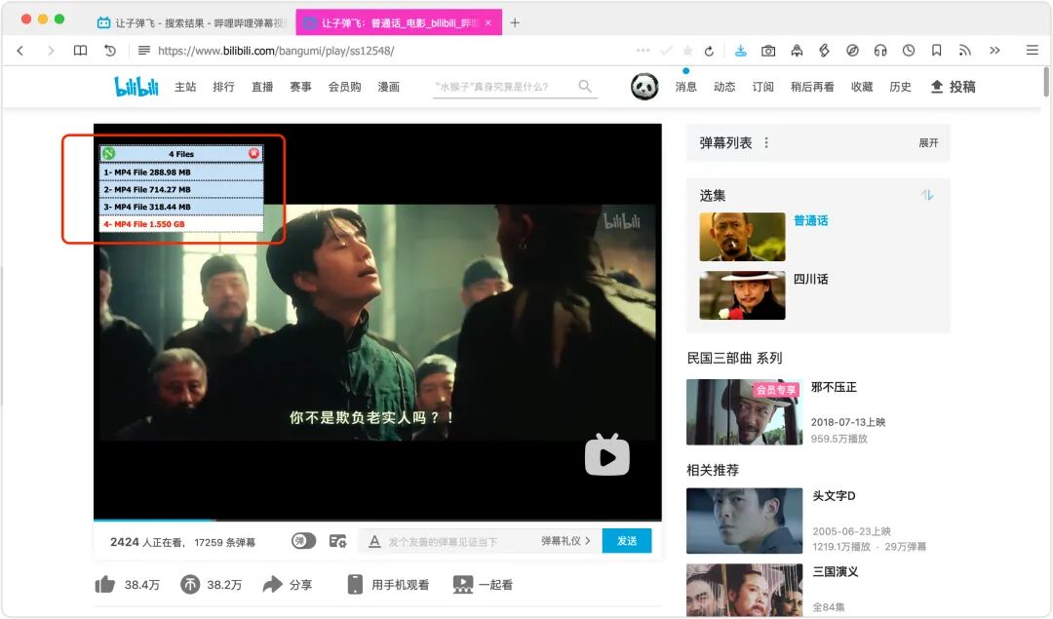1053x619 pixels.
Task: Select the 四川话 version thumbnail
Action: [x=742, y=295]
